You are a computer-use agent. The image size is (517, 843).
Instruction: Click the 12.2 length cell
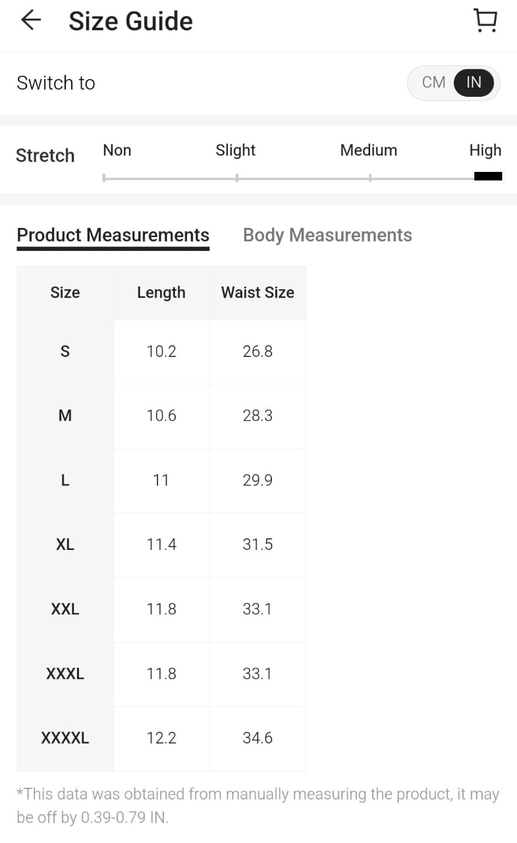tap(161, 738)
